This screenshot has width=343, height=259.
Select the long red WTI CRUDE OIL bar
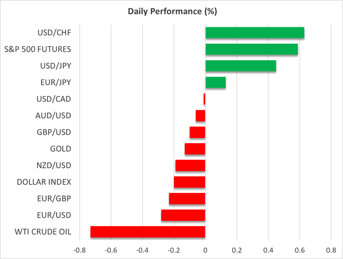pyautogui.click(x=148, y=232)
